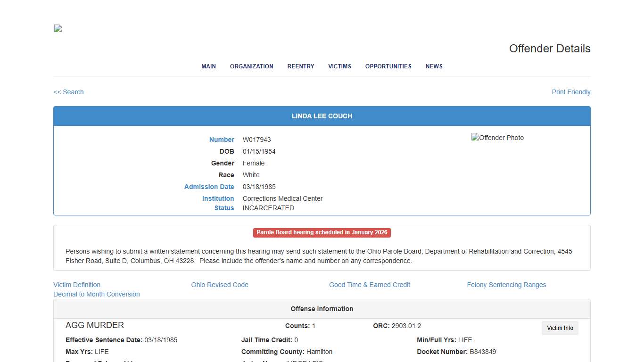The height and width of the screenshot is (362, 644).
Task: Open the Decimal to Month Conversion link
Action: [x=97, y=294]
